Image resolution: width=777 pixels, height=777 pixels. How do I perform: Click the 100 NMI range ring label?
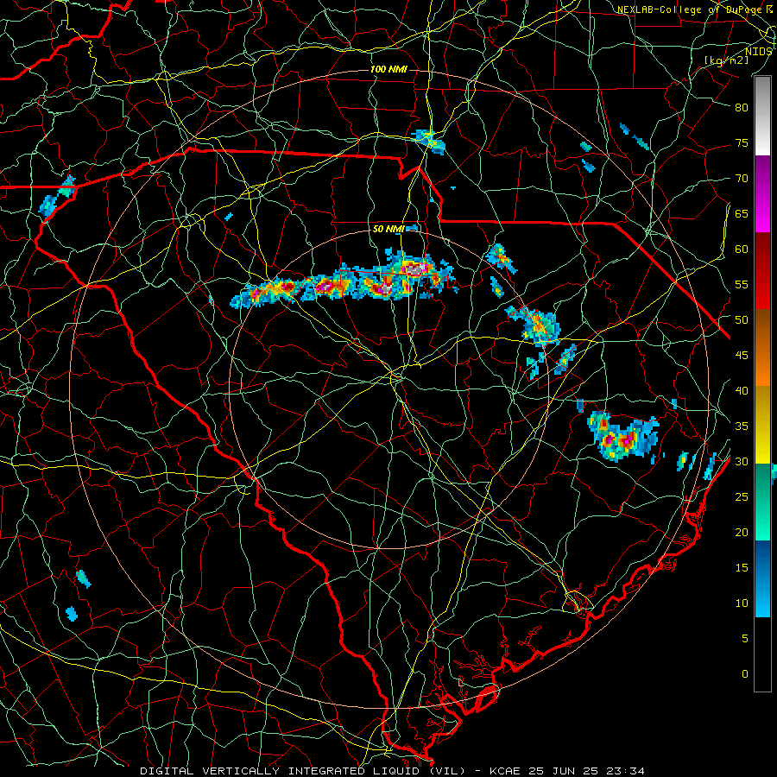coord(388,69)
